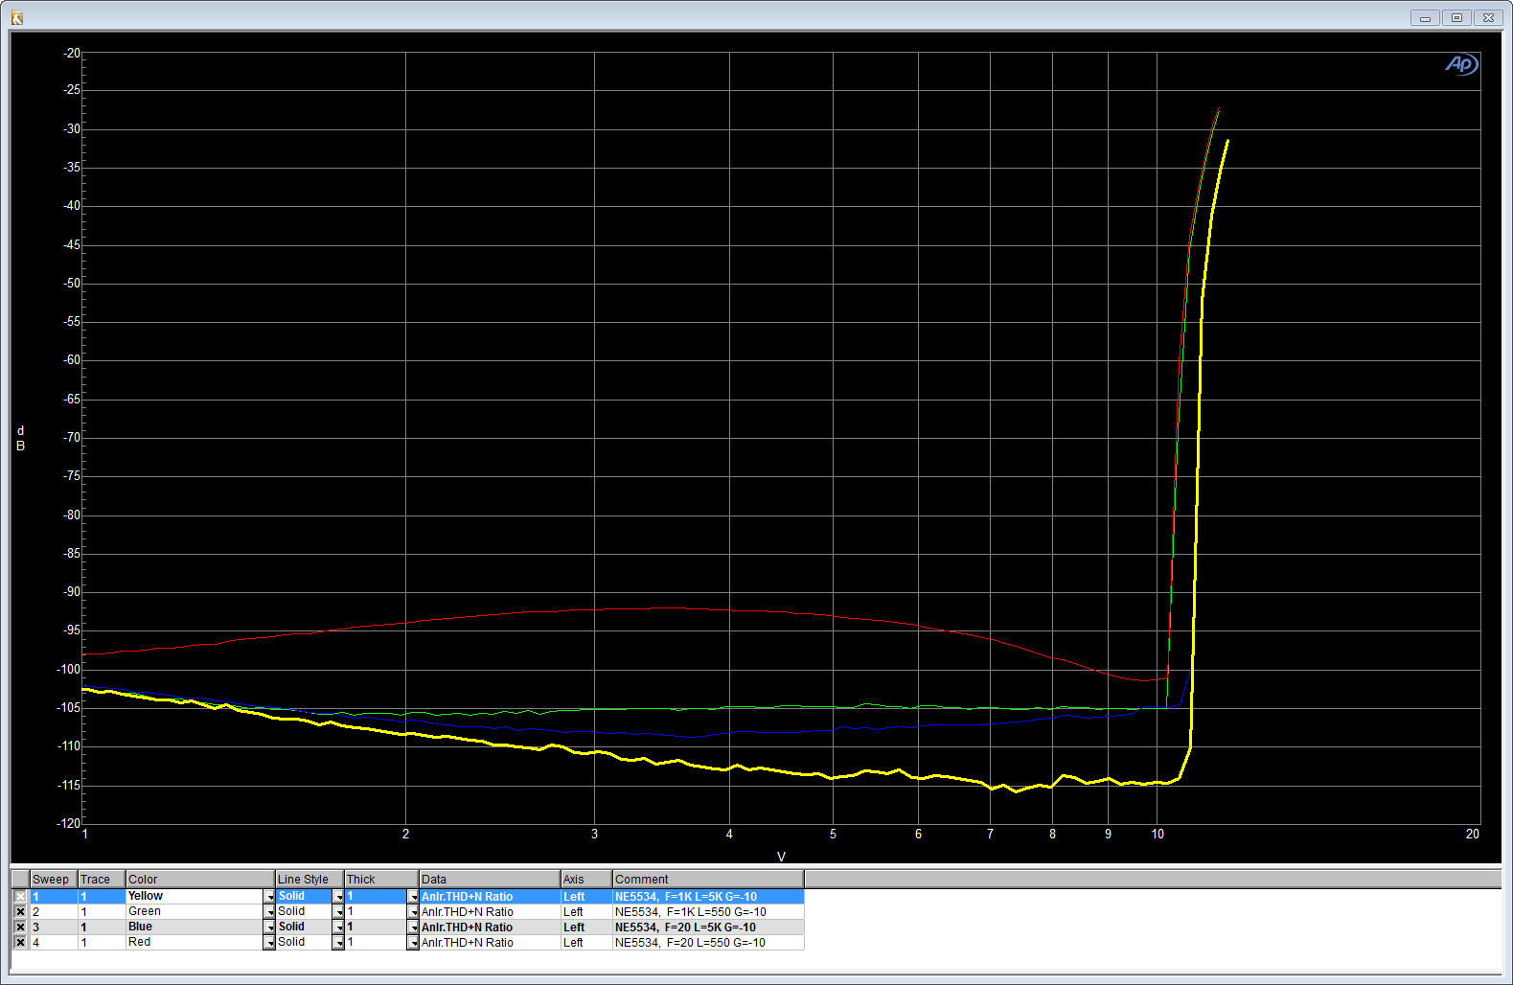
Task: Select comment 'NE5534, F=1K L=550 G=-10'
Action: [708, 912]
